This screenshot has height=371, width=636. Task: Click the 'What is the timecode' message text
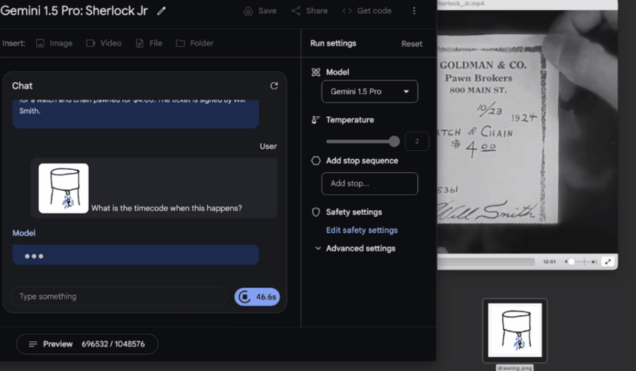click(x=167, y=208)
